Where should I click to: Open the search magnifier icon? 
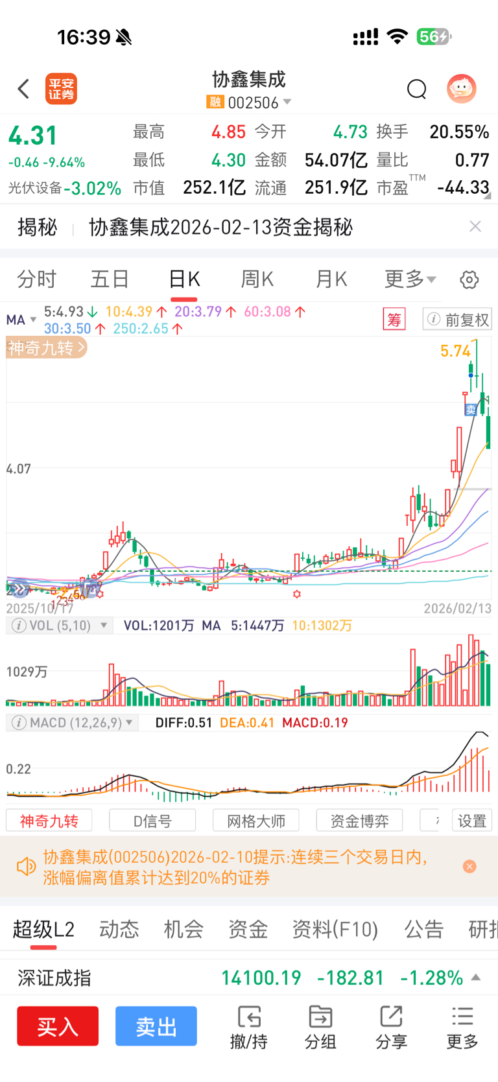[416, 89]
